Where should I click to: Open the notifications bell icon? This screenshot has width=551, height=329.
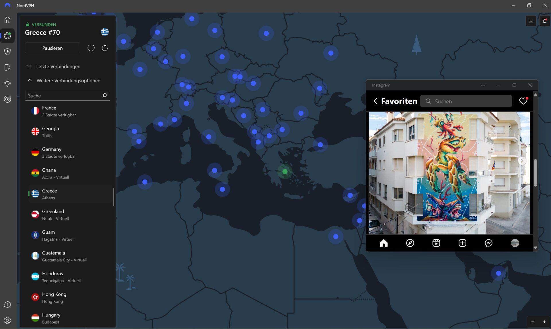click(545, 21)
